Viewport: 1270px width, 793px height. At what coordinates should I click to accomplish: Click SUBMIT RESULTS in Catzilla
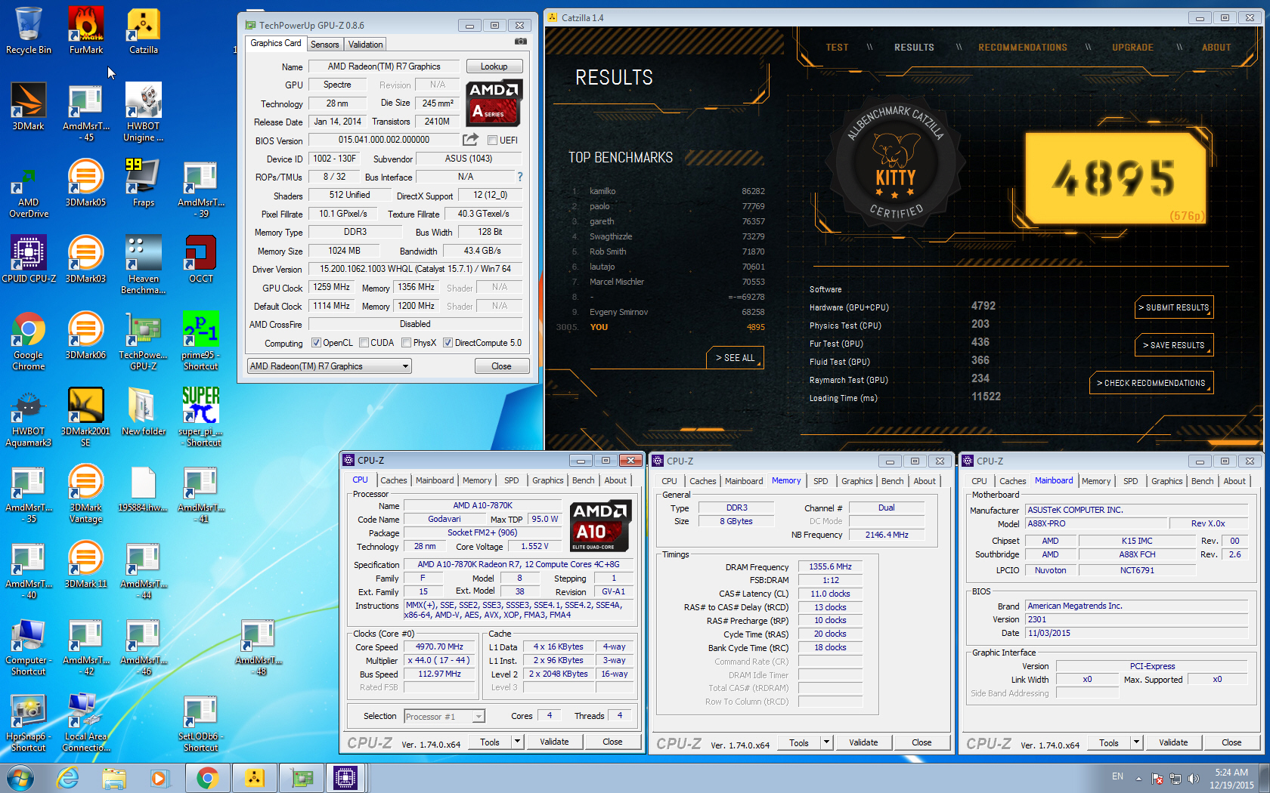(1174, 307)
